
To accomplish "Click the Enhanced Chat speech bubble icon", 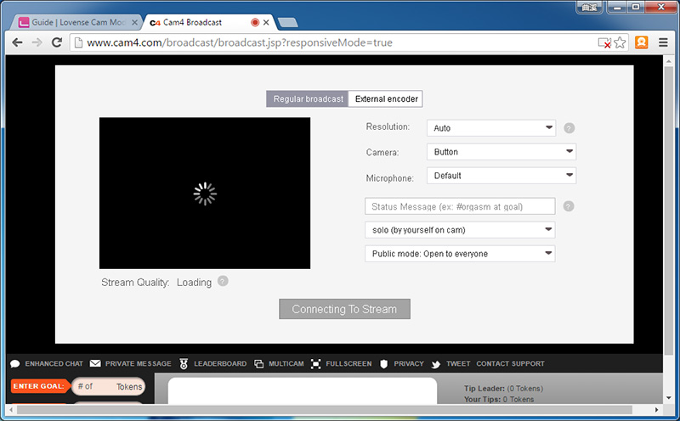I will coord(15,364).
